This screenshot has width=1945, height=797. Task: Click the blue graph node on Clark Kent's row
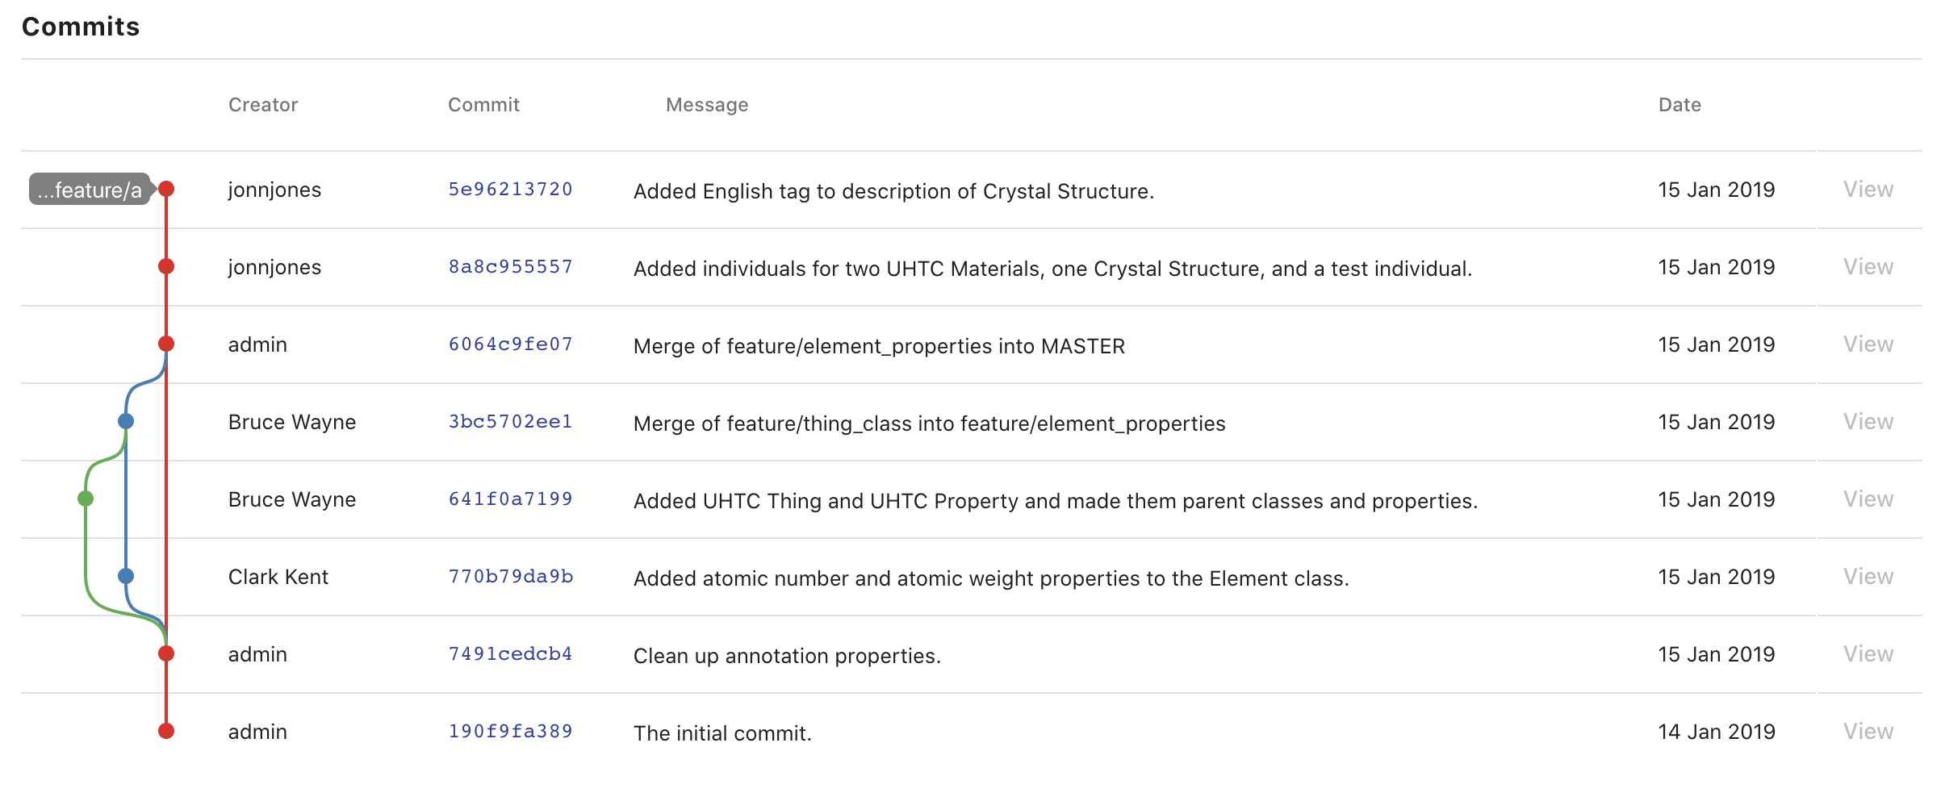(126, 576)
